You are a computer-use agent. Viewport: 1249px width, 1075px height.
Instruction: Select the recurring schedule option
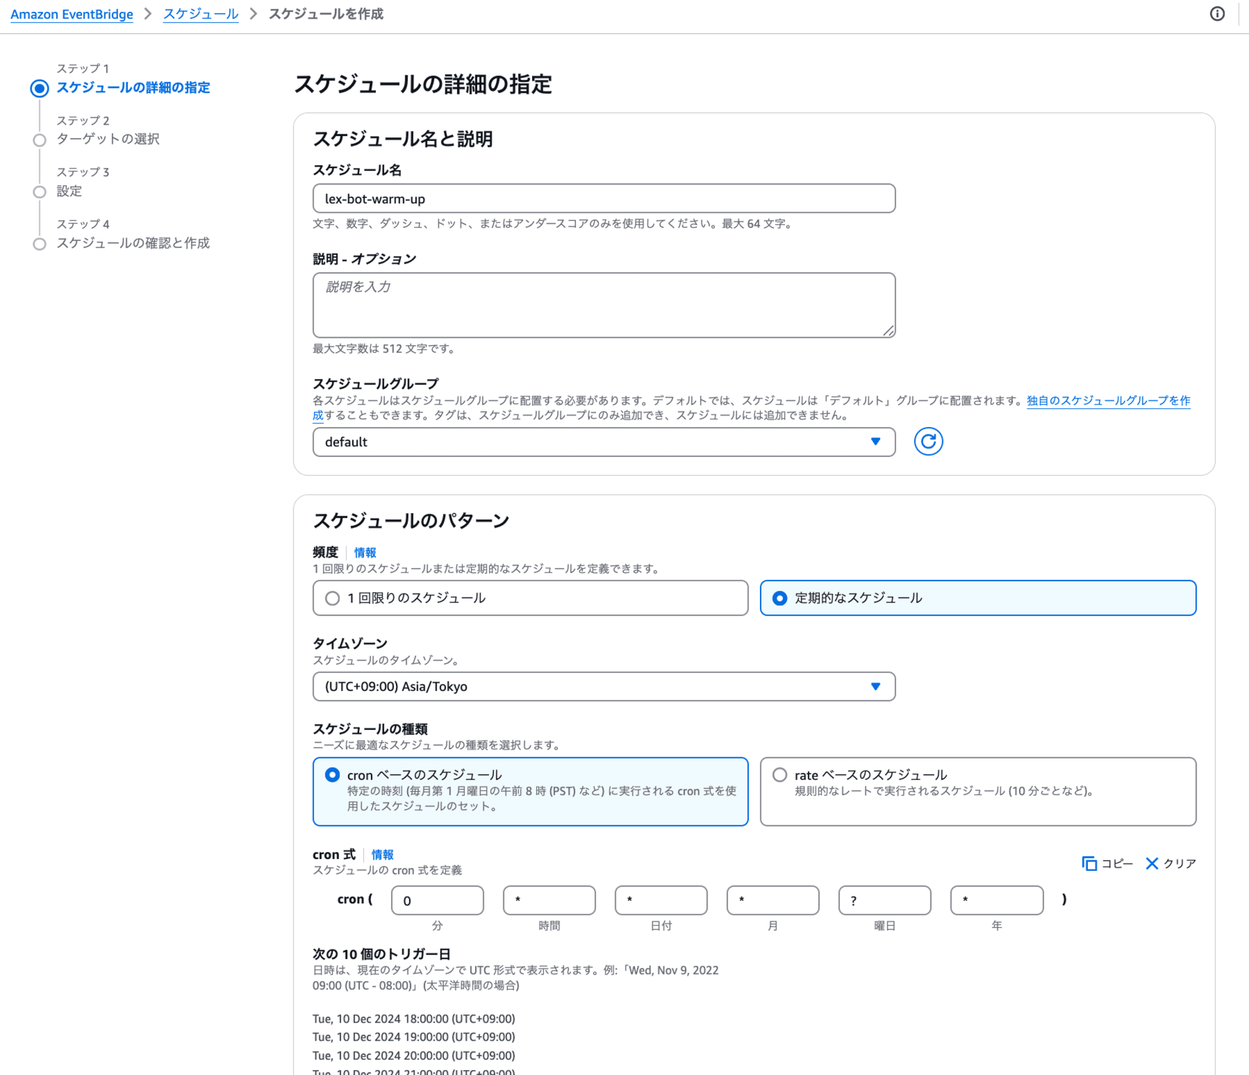[x=978, y=597]
